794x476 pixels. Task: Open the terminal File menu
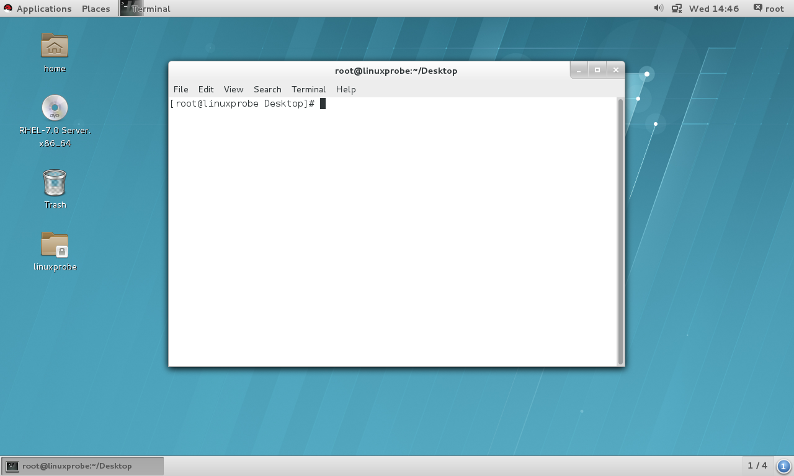point(181,89)
